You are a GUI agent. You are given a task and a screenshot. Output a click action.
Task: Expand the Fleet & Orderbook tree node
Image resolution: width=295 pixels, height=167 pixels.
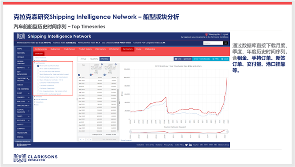[x=34, y=99]
